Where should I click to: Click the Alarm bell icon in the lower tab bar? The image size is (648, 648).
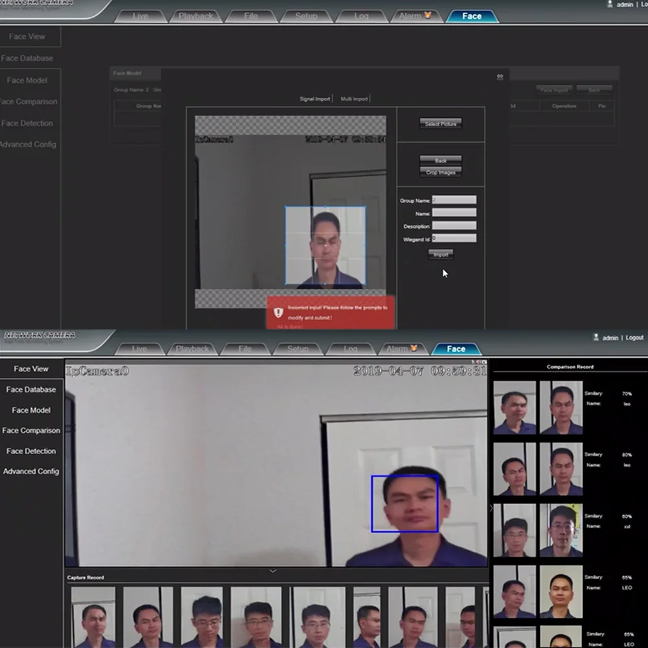tap(413, 348)
